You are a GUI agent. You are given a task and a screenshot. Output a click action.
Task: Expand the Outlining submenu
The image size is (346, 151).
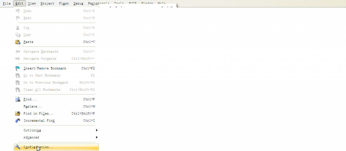[56, 130]
